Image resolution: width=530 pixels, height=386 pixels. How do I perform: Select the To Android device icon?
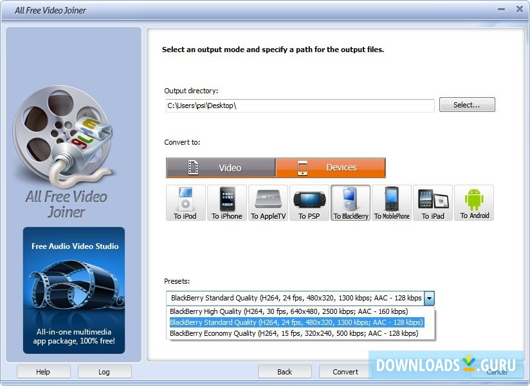pos(474,203)
